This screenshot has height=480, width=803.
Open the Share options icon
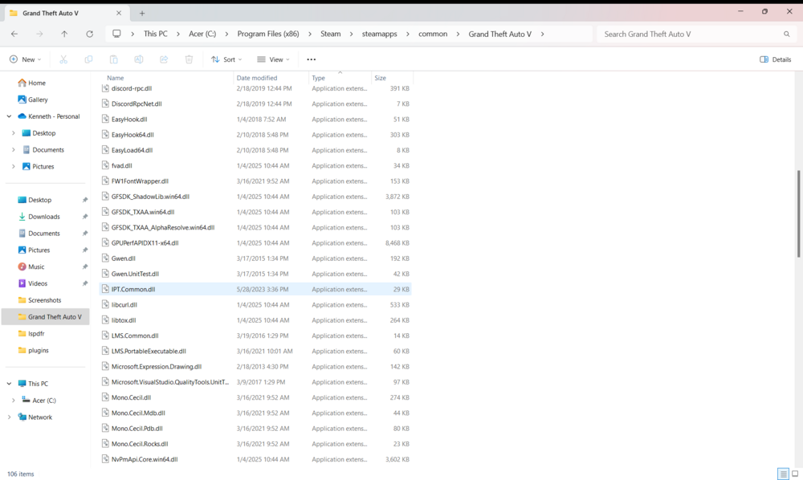point(163,59)
